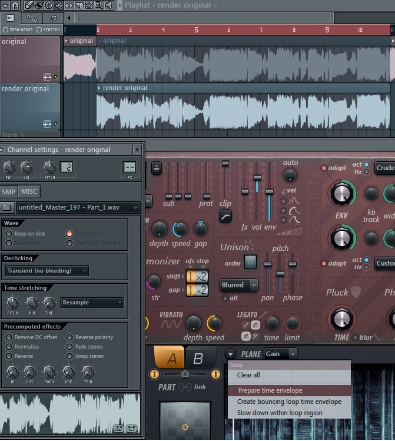Enable Reverse polarity option
This screenshot has height=441, width=395.
(x=69, y=337)
